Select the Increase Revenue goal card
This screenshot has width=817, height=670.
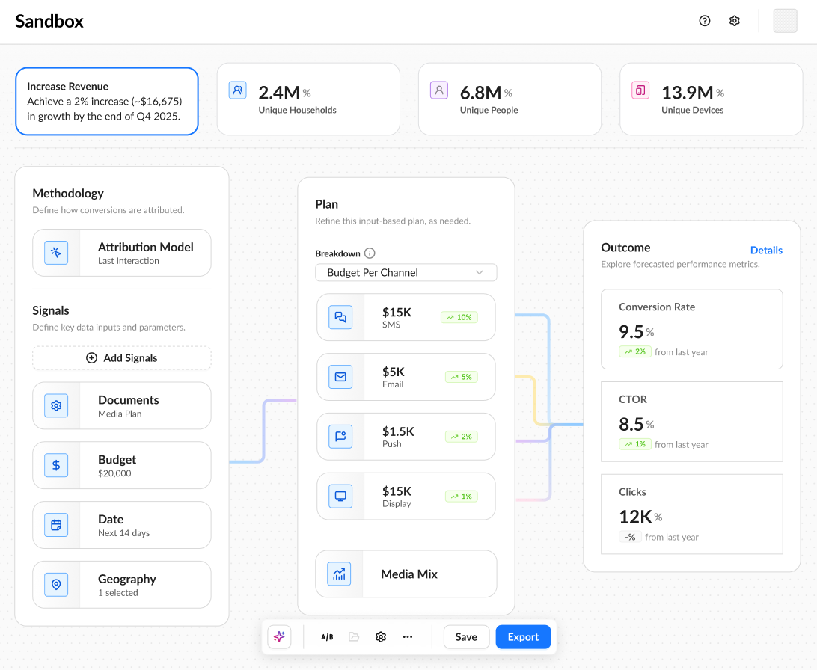107,102
